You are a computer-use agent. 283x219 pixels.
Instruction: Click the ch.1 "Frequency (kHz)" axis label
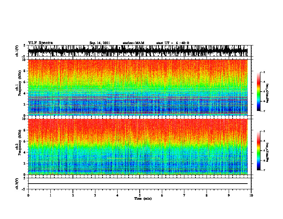[x=20, y=83]
